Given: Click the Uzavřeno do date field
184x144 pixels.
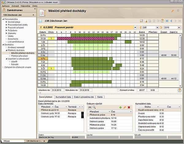Looking at the screenshot, I should pos(58,90).
